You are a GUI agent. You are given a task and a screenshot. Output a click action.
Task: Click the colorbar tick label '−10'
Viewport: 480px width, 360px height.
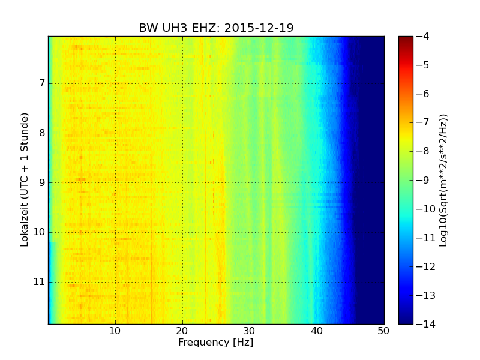[426, 209]
